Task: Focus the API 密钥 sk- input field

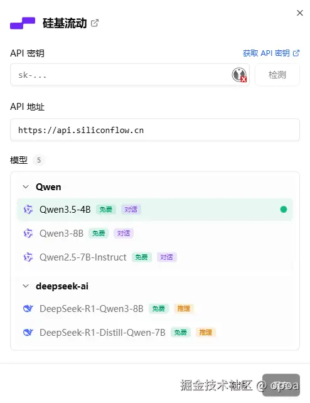Action: click(130, 75)
